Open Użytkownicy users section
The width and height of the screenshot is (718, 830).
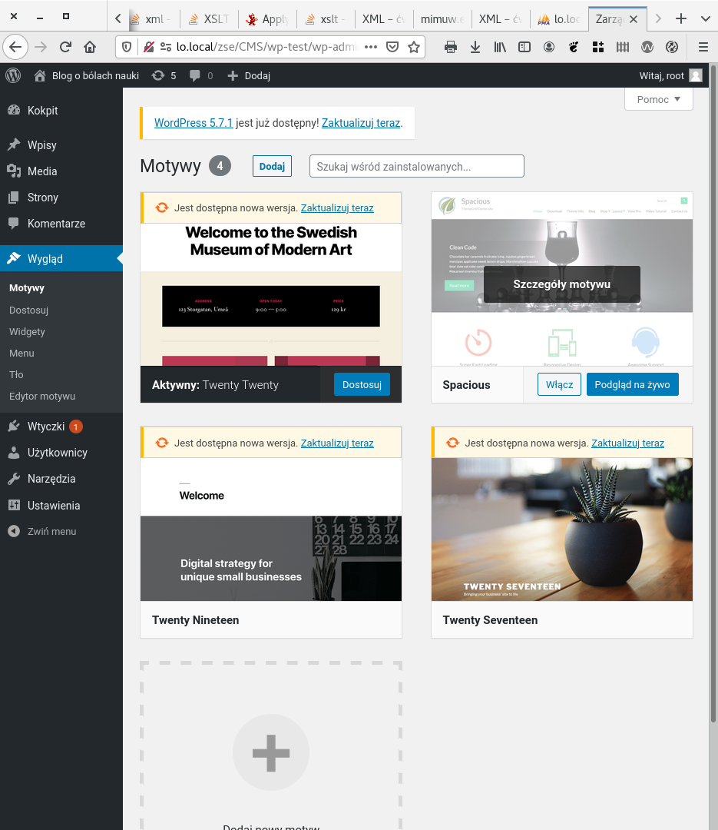(57, 453)
